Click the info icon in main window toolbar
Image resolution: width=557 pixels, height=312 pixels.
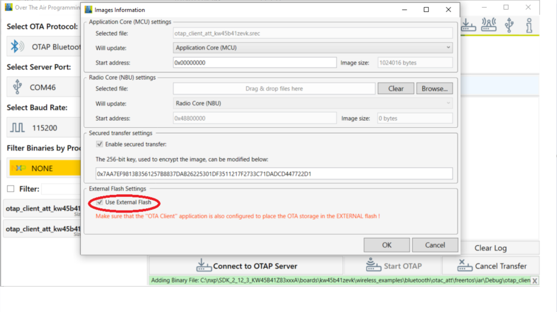coord(529,25)
